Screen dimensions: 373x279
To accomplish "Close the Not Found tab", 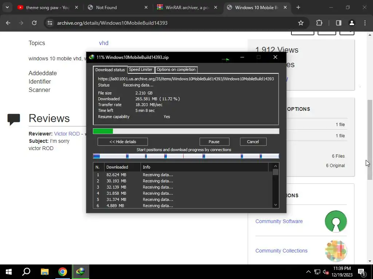I will click(146, 7).
